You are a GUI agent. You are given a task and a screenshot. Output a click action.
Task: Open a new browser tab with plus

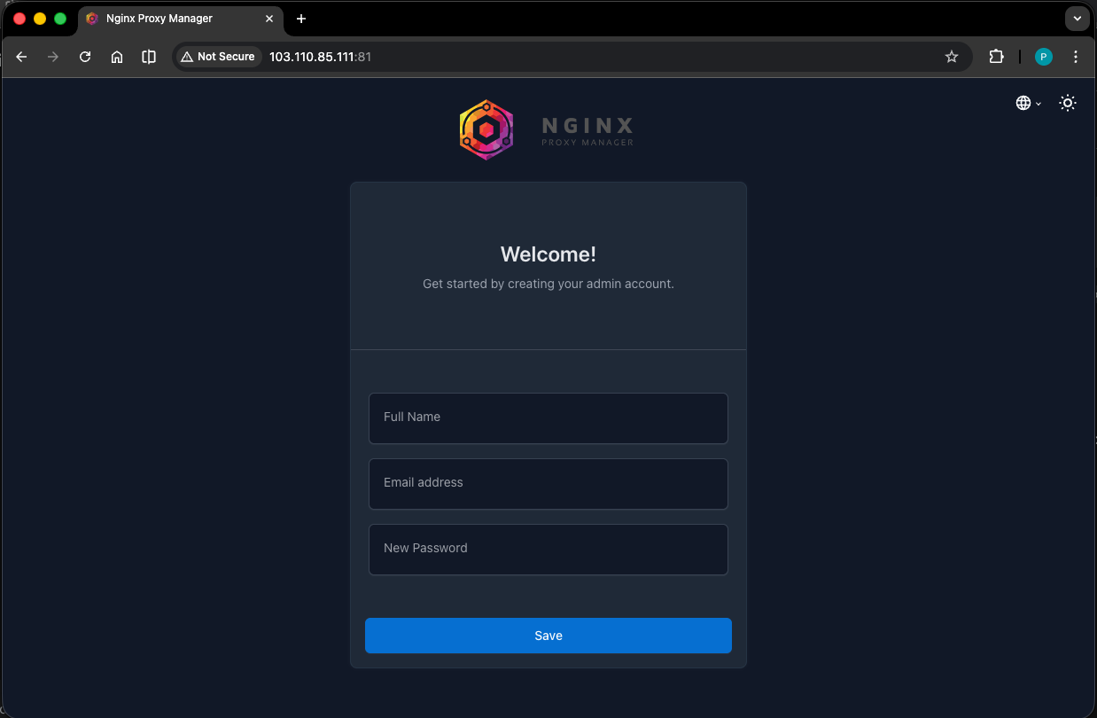tap(301, 19)
